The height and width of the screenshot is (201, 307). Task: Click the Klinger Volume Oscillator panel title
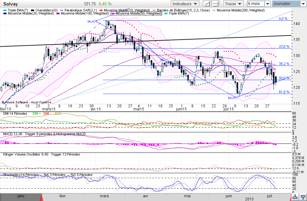pos(26,155)
